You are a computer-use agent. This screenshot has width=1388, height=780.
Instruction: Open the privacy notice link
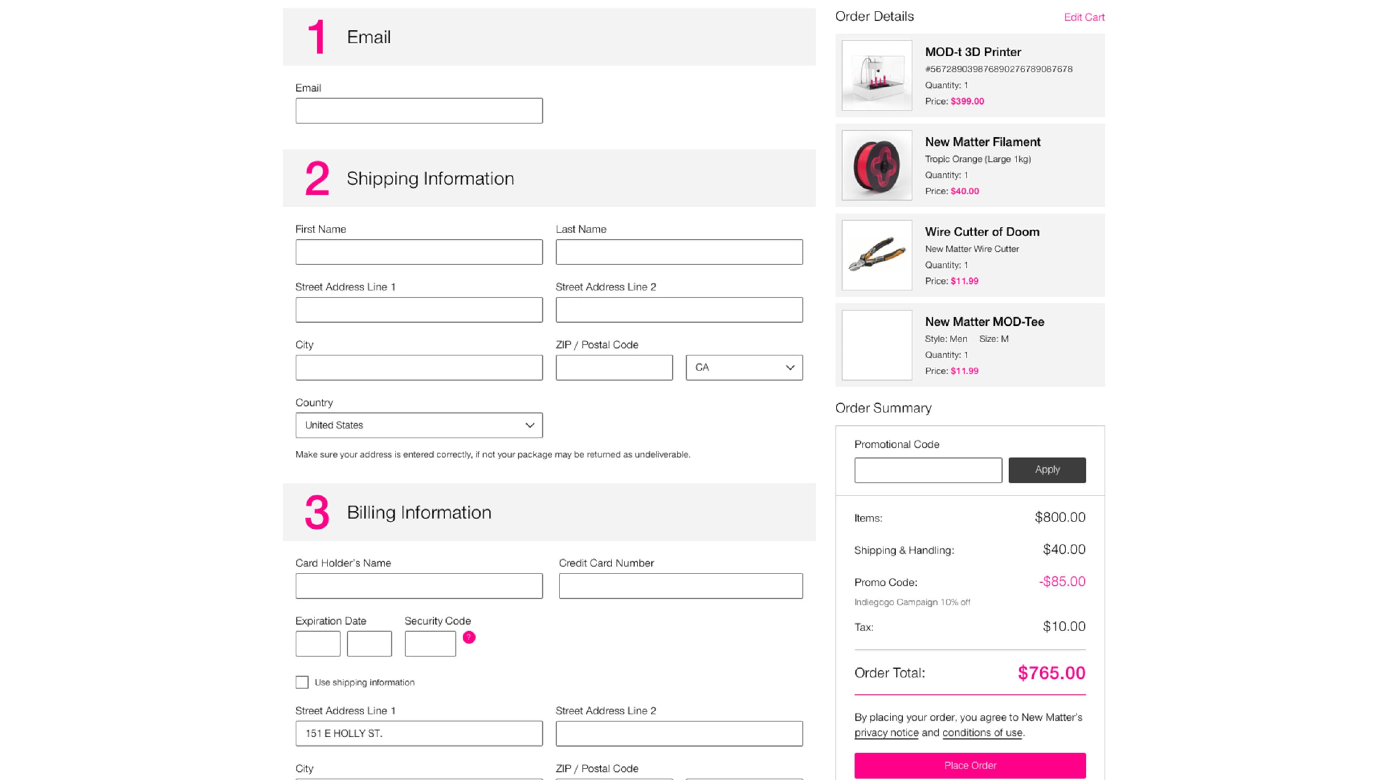click(886, 733)
